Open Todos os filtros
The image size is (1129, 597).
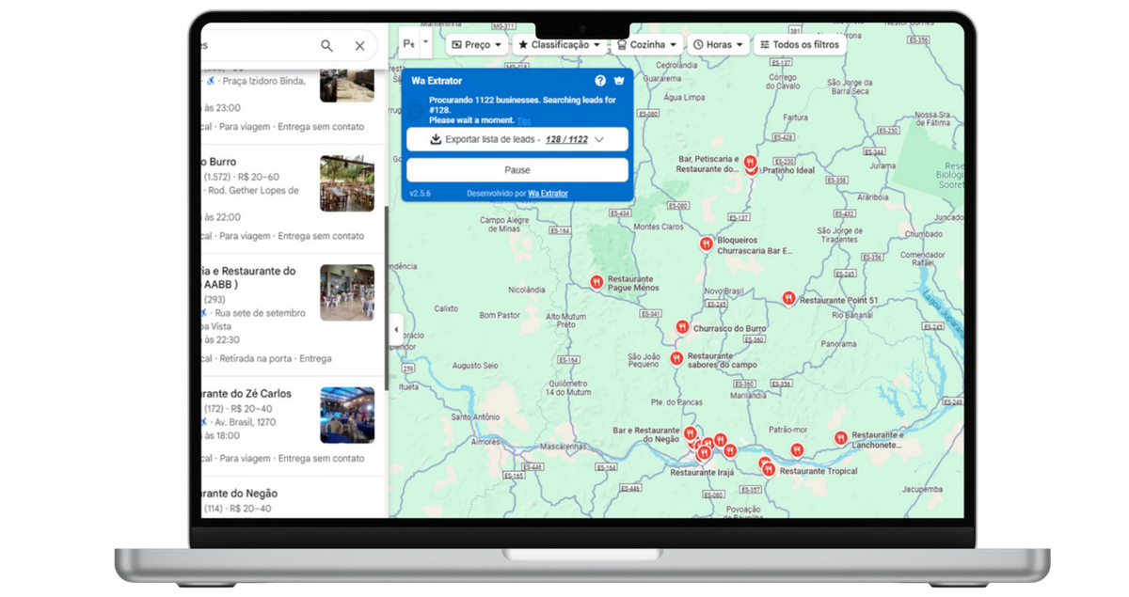tap(801, 44)
